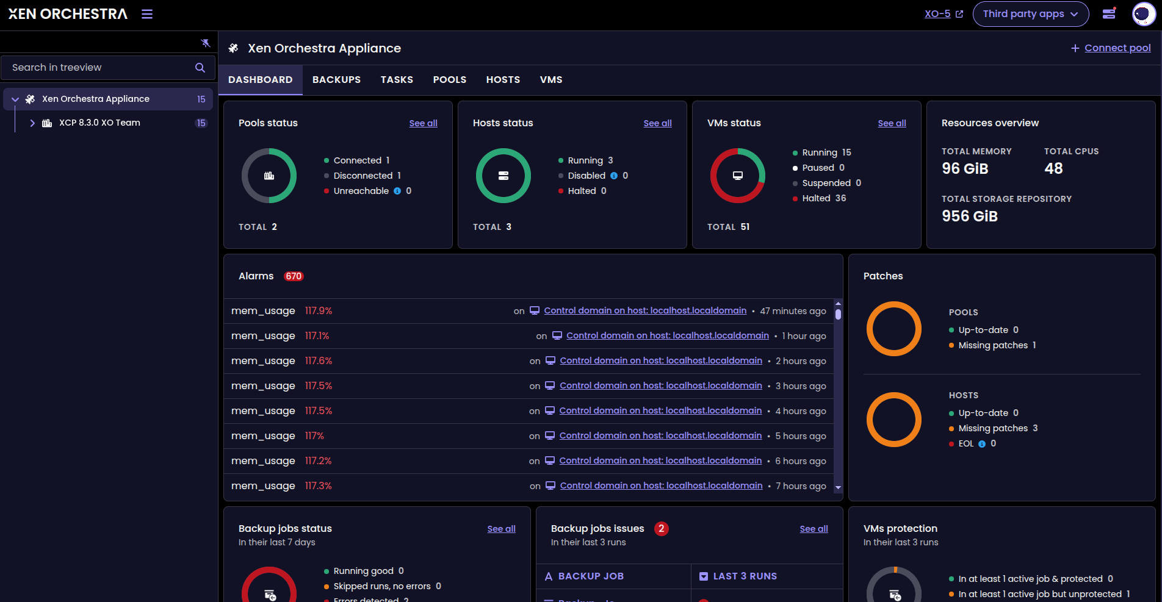
Task: Open the tasks server icon in header
Action: [1109, 13]
